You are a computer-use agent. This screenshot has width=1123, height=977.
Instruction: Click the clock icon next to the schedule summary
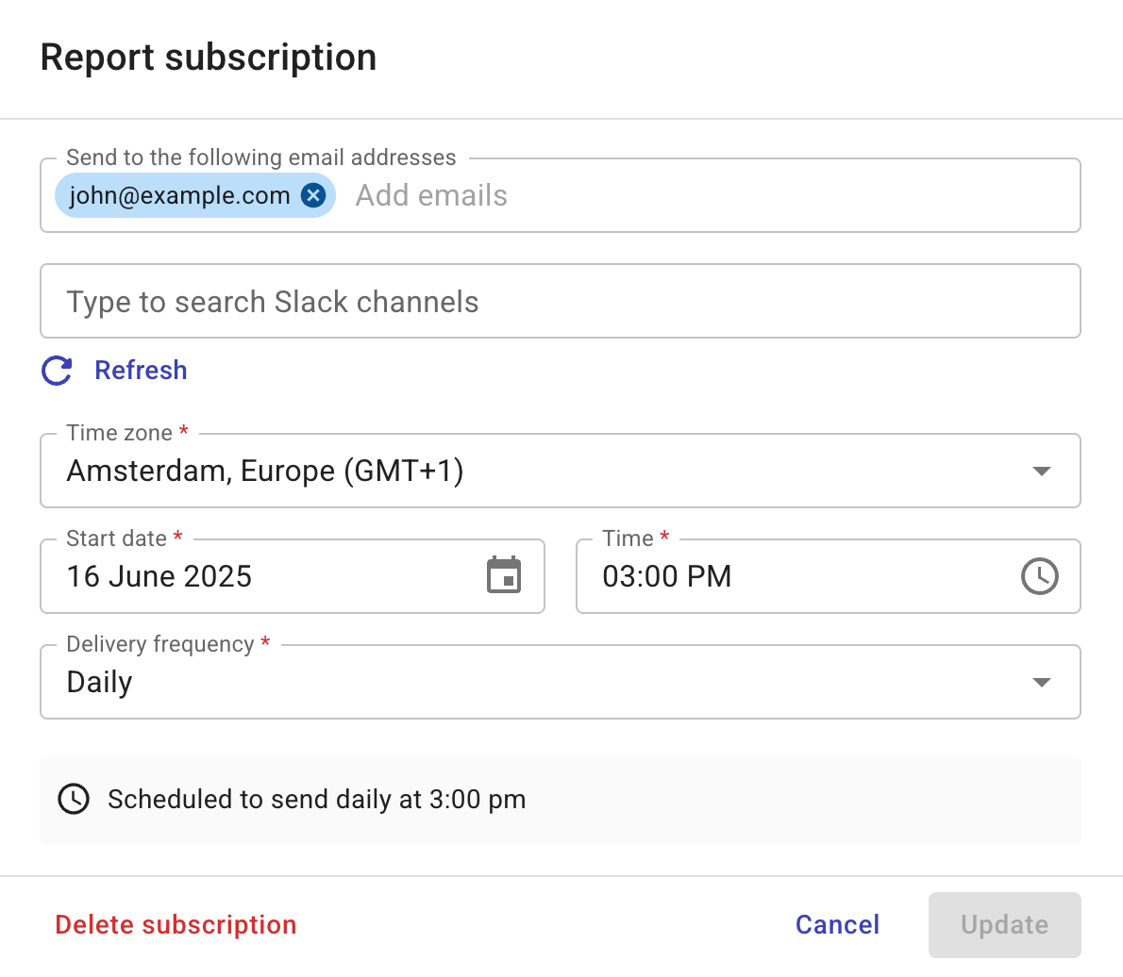tap(74, 799)
